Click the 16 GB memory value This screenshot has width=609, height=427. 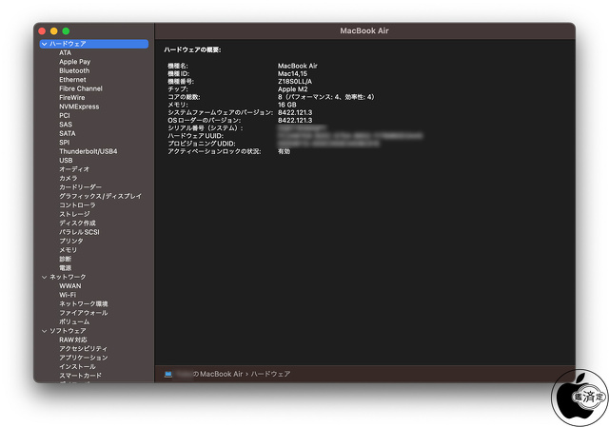(287, 105)
